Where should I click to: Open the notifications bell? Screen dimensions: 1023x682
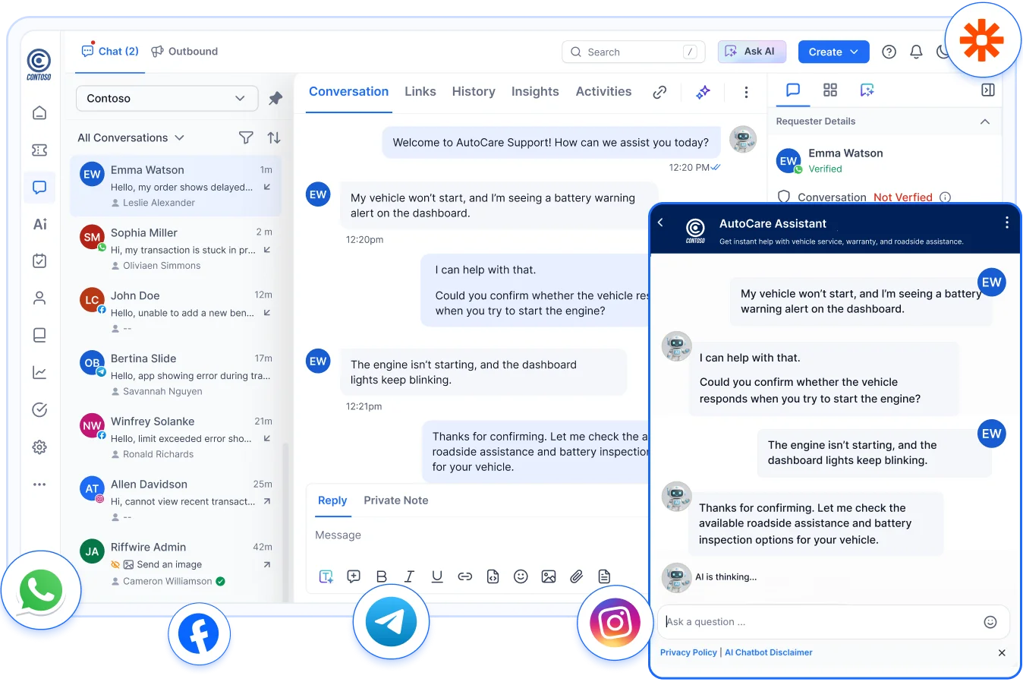coord(916,52)
